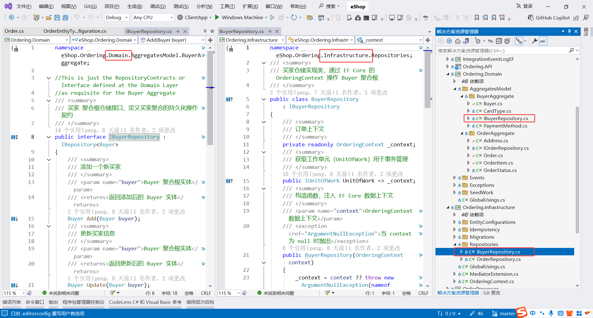Start without debugging via the outlined play icon
Viewport: 593px width, 318px height.
coord(272,17)
